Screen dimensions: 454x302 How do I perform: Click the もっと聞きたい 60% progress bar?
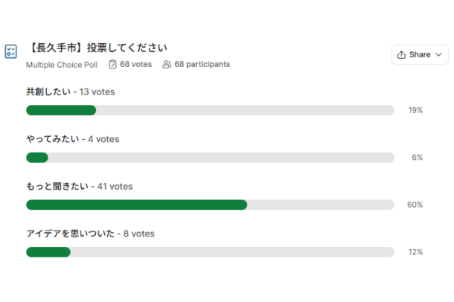(210, 205)
